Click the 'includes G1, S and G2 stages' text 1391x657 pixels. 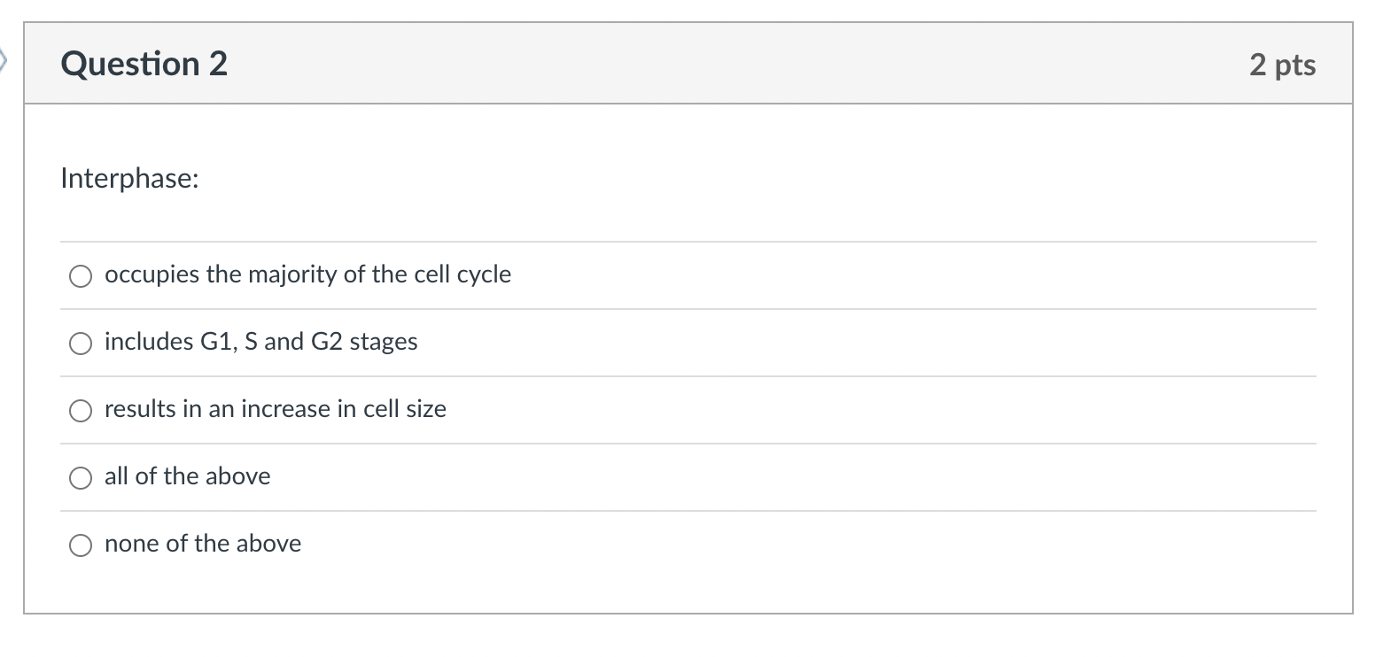(x=260, y=342)
